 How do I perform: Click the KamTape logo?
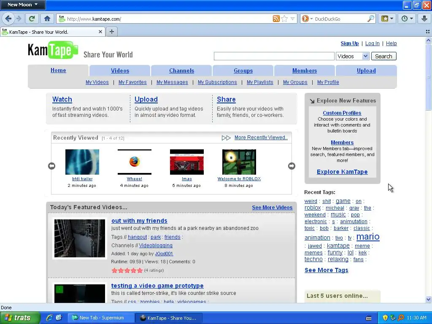(53, 50)
